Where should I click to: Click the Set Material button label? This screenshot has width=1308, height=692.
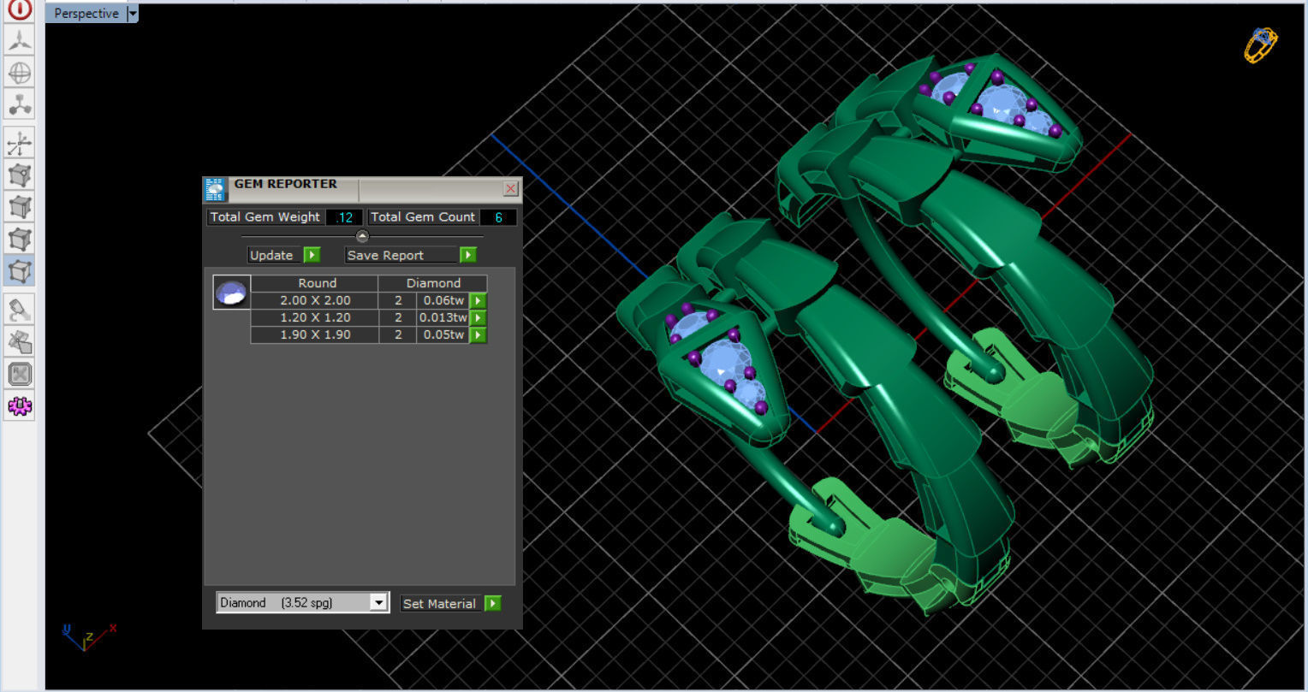click(439, 604)
